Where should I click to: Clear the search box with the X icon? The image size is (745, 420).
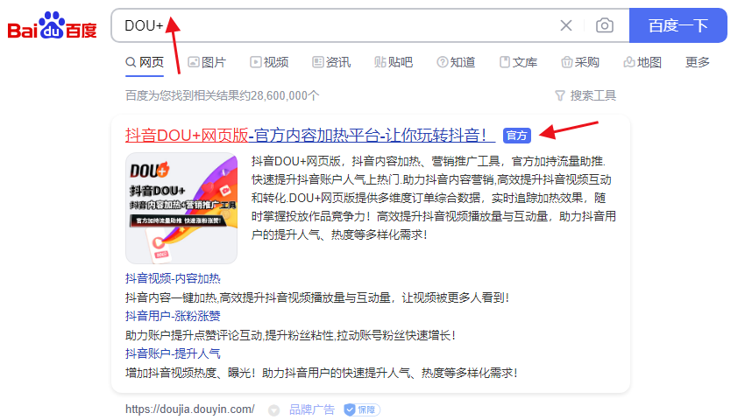click(x=565, y=25)
